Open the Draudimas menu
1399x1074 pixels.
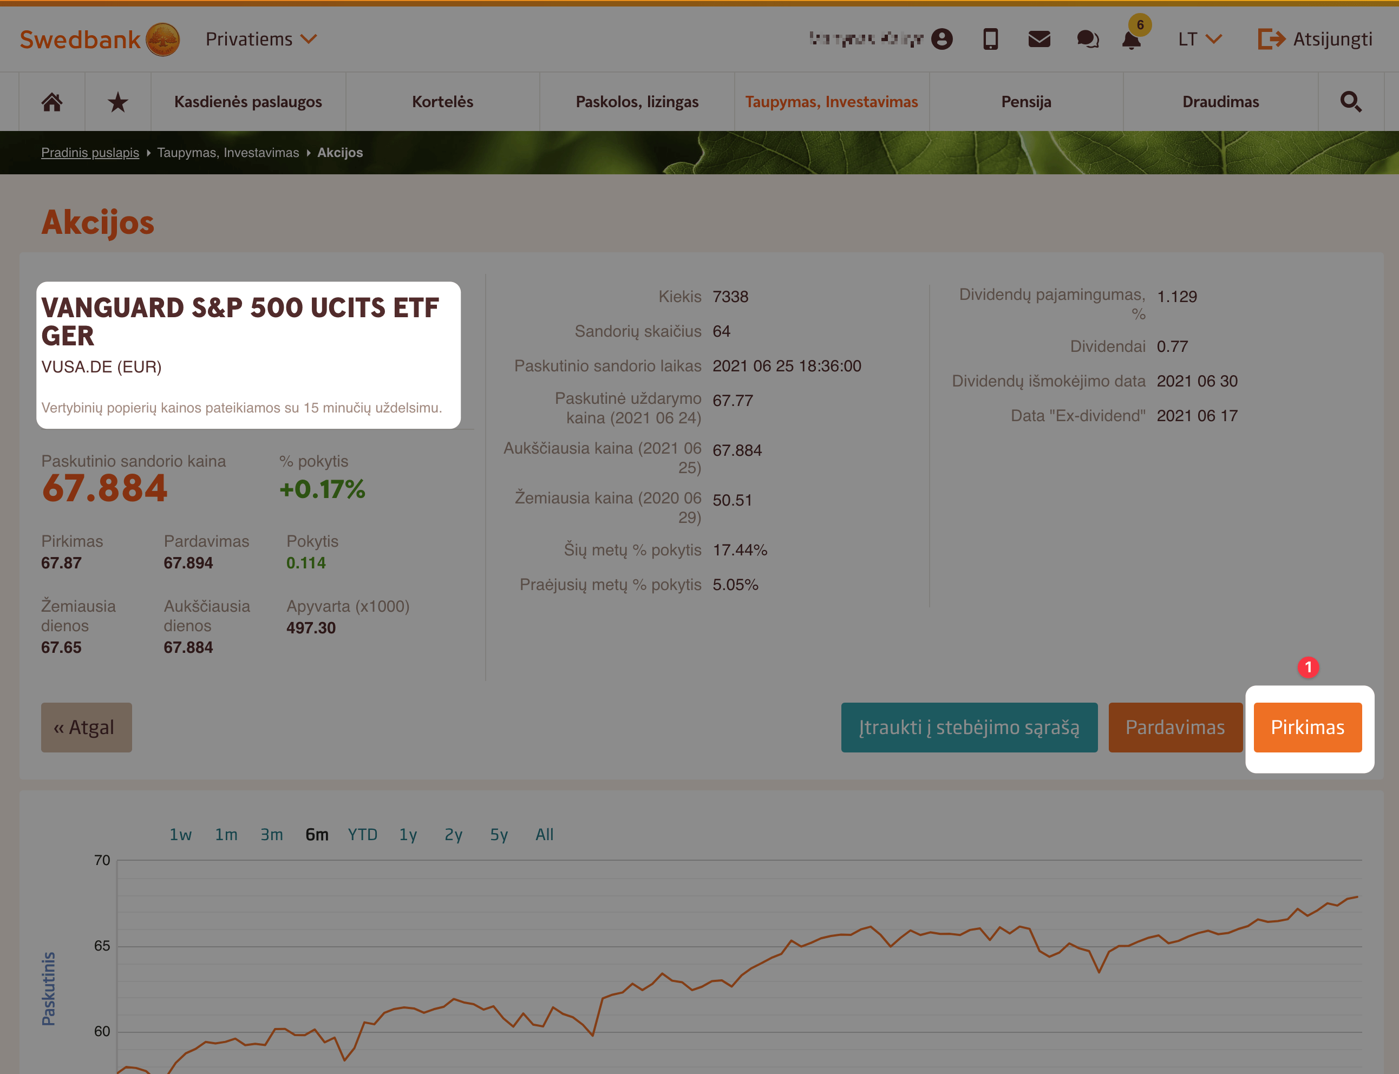click(1220, 102)
